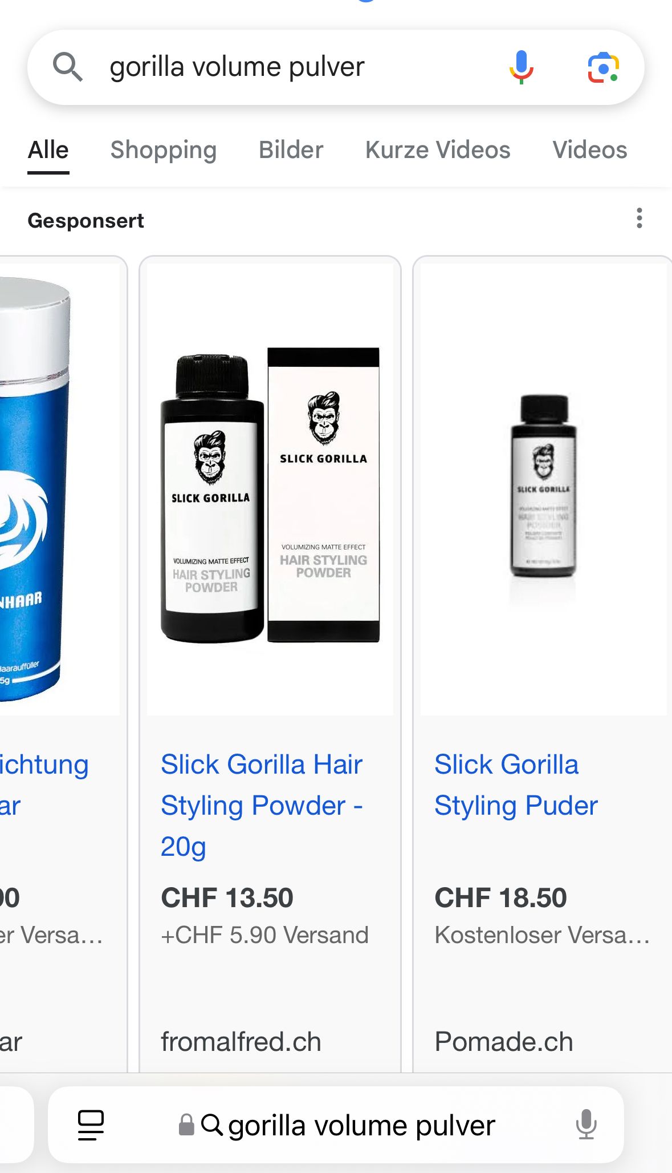Tap the magnifying glass search icon
Screen dimensions: 672x1173
click(68, 67)
